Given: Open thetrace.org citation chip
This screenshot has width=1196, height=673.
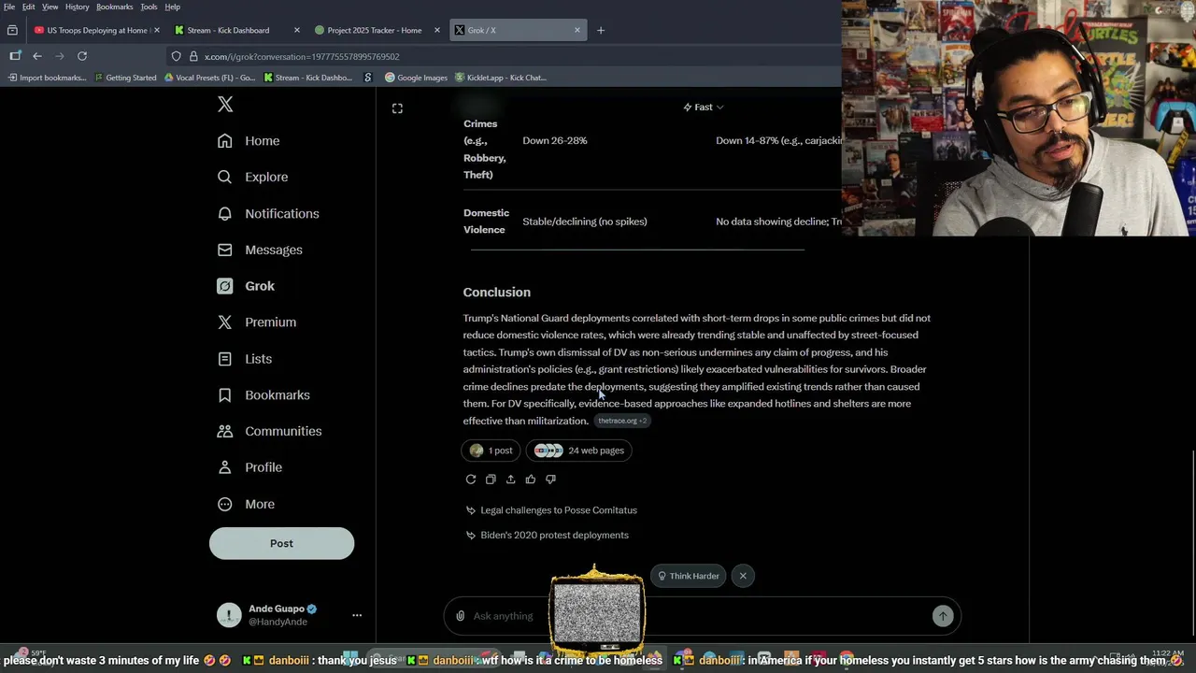Looking at the screenshot, I should 622,421.
